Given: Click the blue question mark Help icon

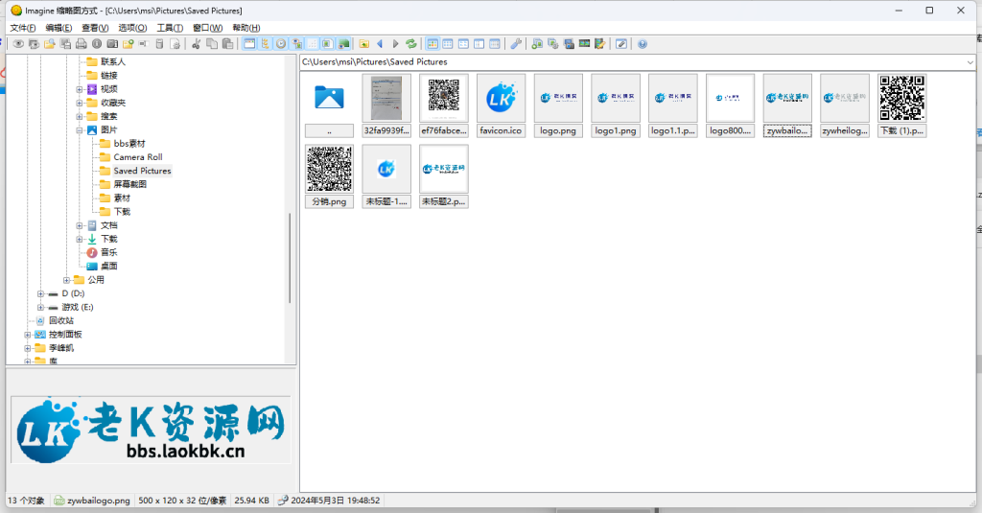Looking at the screenshot, I should (x=642, y=44).
